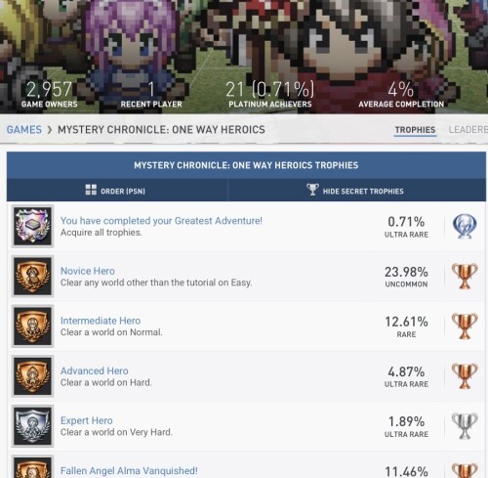Click the Advanced Hero bronze trophy icon
488x478 pixels.
pos(465,376)
